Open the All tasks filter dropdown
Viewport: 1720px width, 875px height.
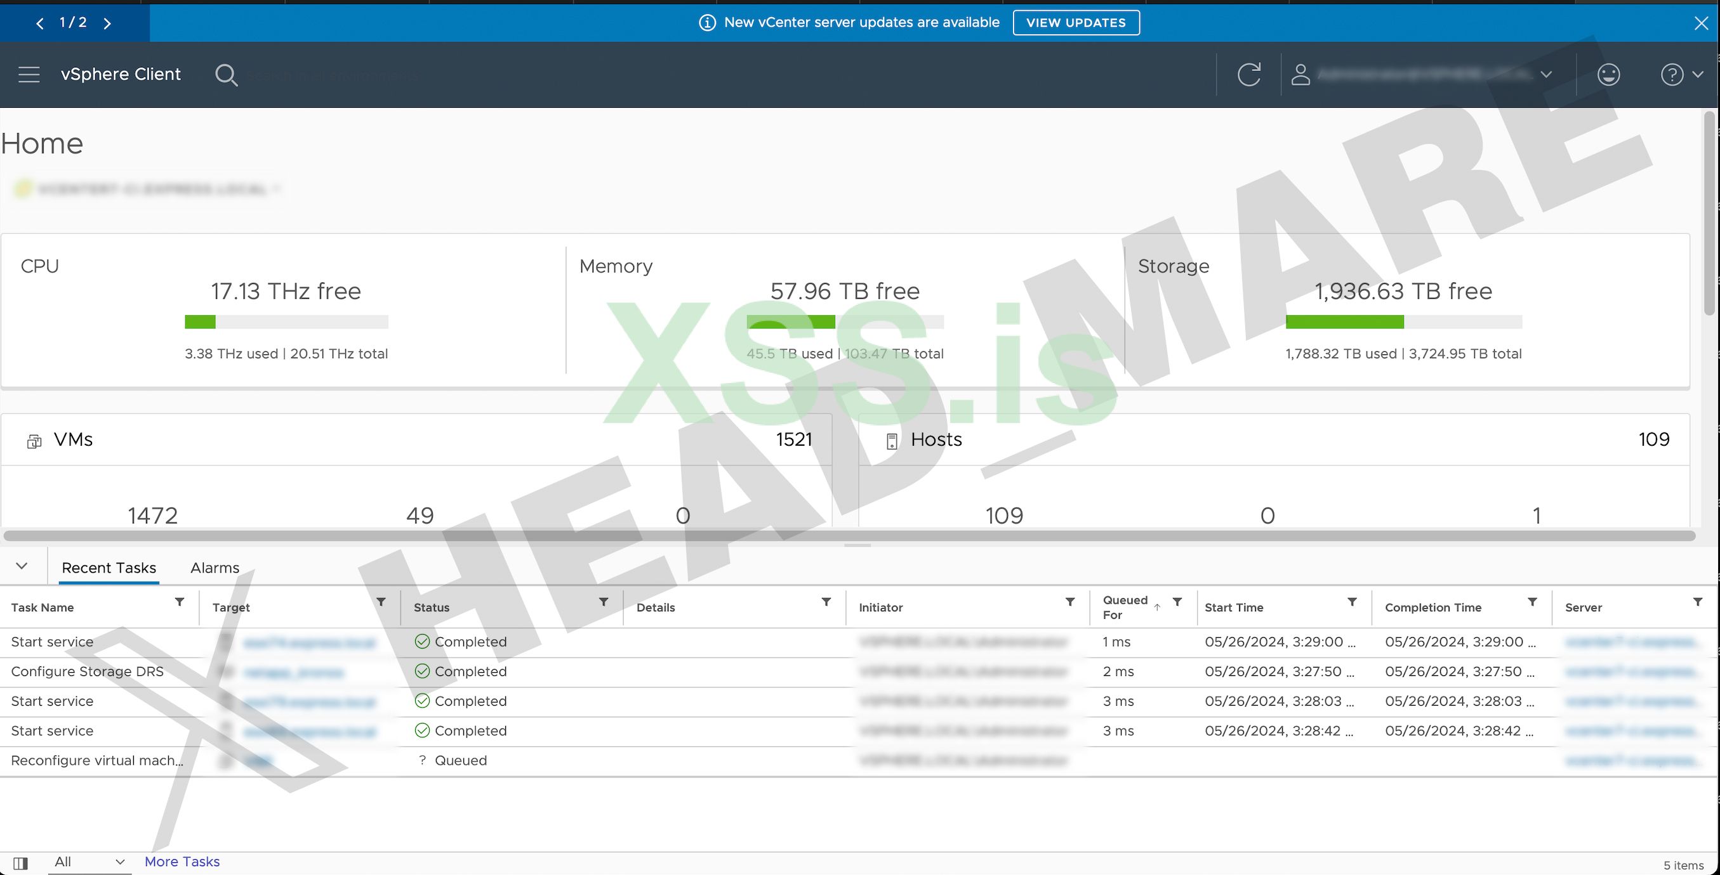pyautogui.click(x=89, y=861)
